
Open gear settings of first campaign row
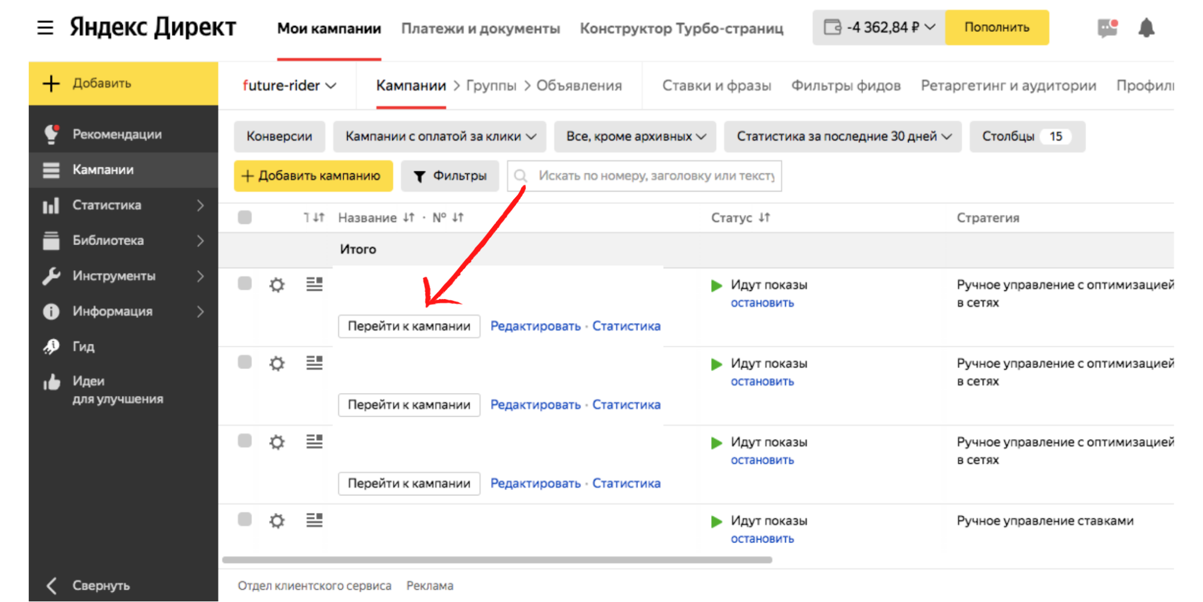(277, 285)
